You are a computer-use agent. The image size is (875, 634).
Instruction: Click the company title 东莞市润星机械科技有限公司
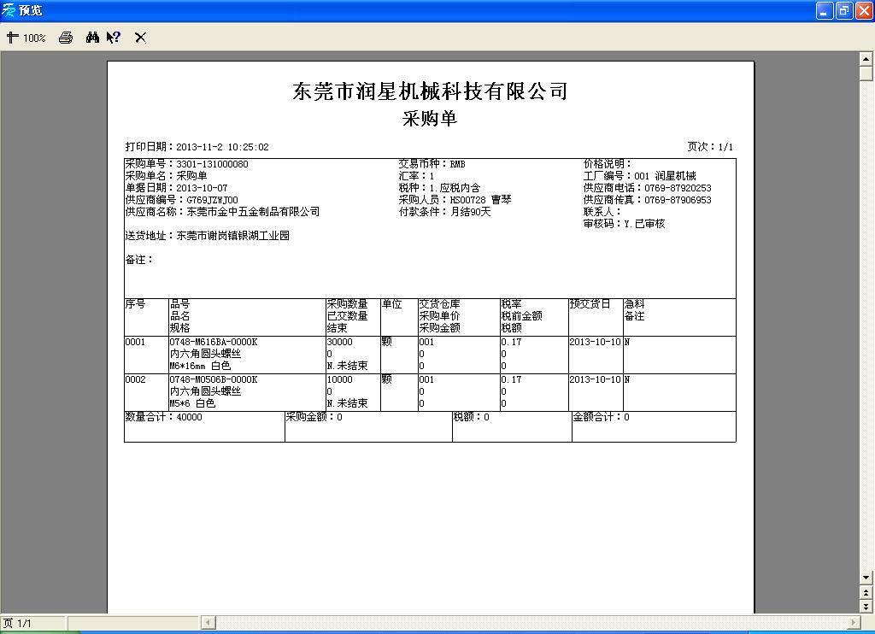pos(431,91)
